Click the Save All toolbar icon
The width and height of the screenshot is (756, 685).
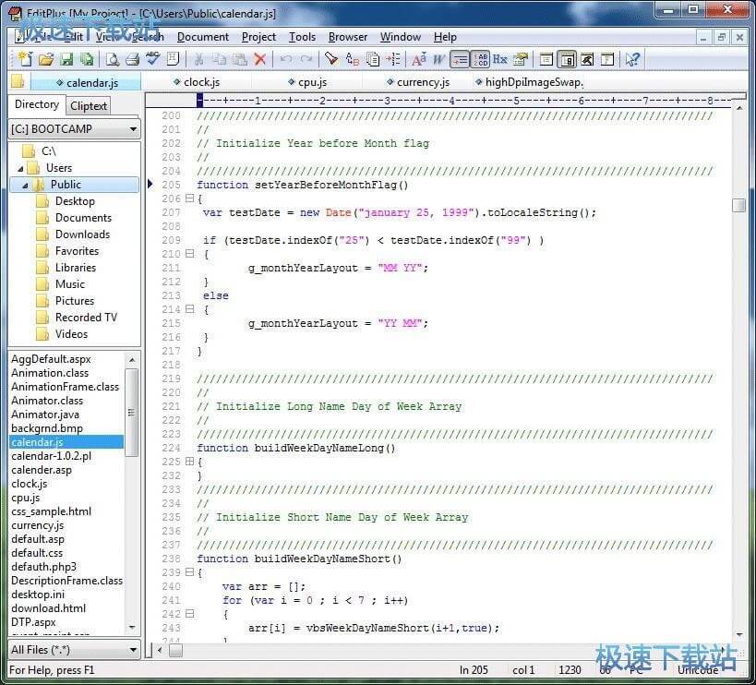[x=87, y=59]
